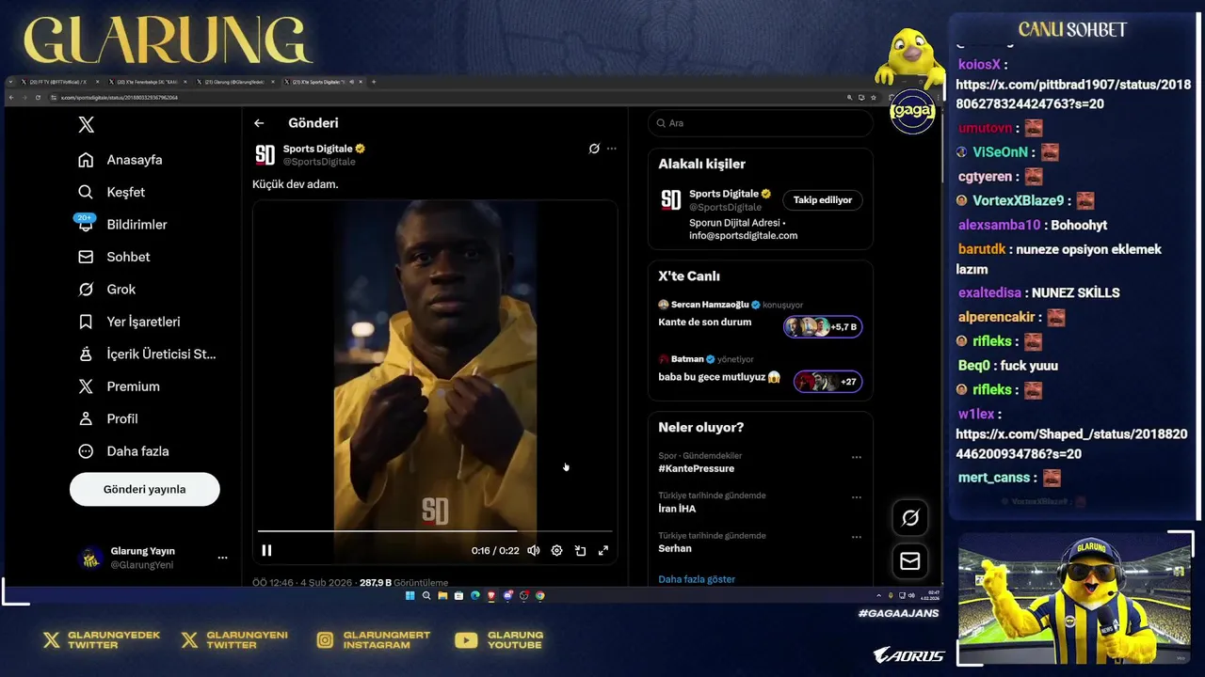Show hidden system tray icons
Image resolution: width=1205 pixels, height=677 pixels.
(878, 595)
